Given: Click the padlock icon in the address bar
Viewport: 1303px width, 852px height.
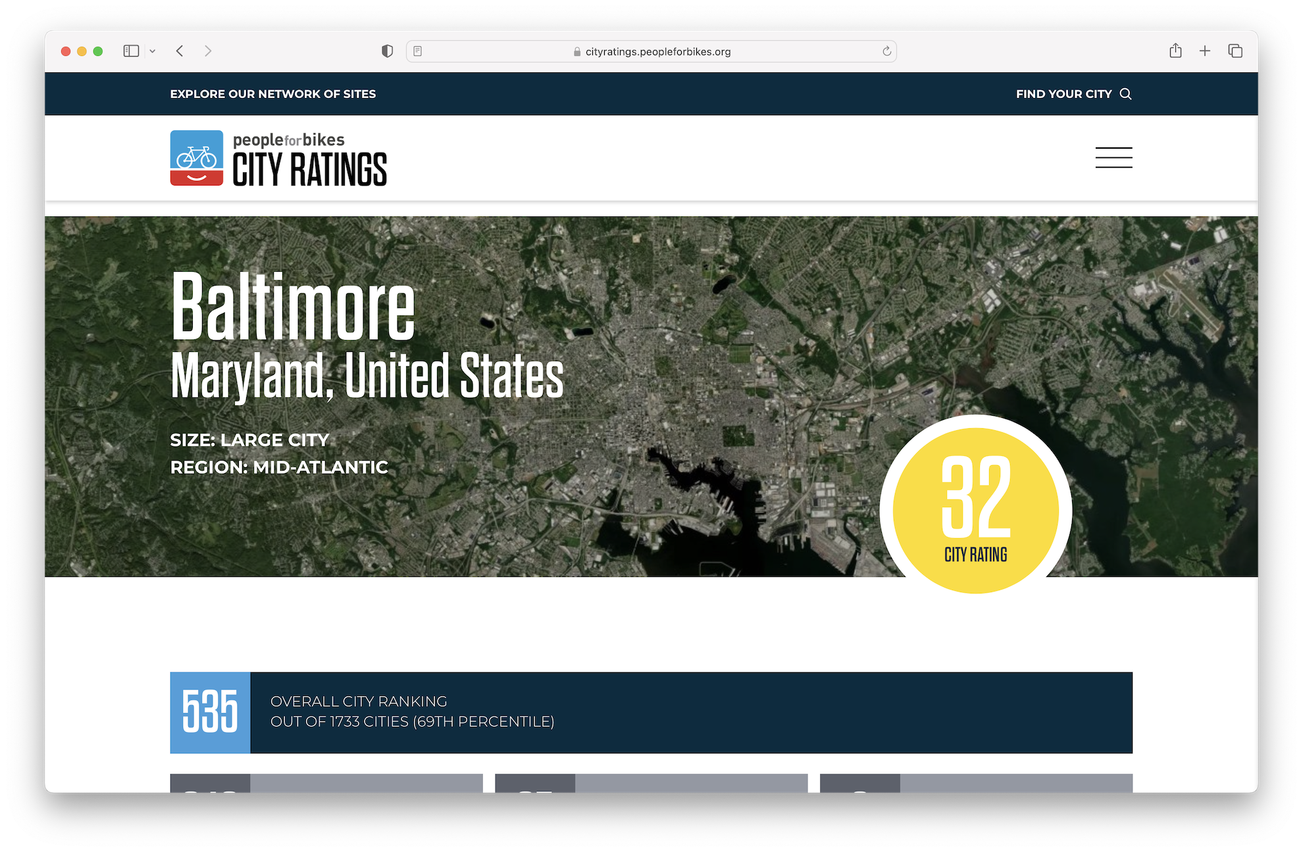Looking at the screenshot, I should click(576, 51).
